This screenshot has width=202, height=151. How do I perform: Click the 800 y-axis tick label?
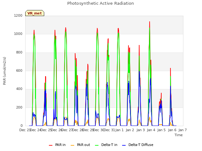coord(19,53)
